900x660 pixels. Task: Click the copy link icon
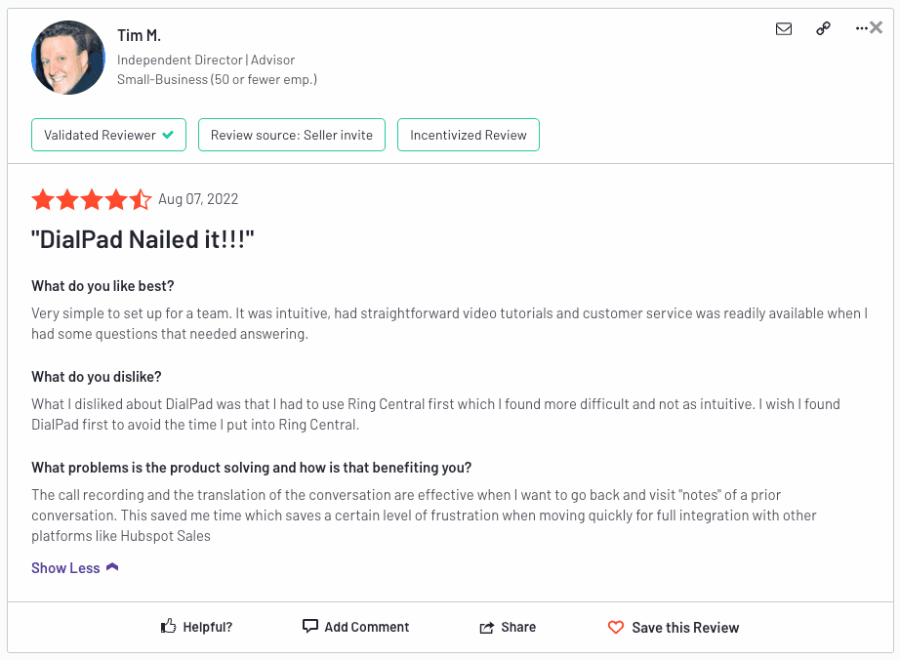(823, 28)
